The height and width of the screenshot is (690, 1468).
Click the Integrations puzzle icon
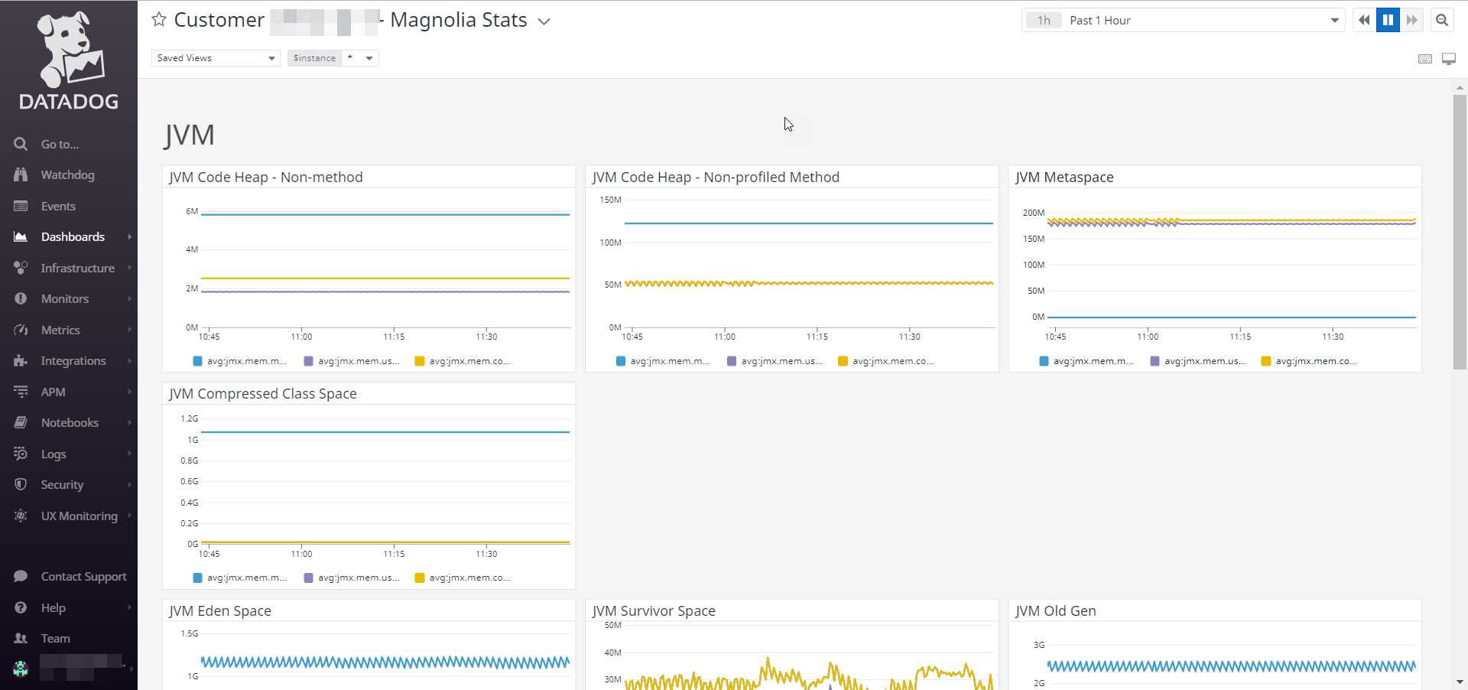click(x=21, y=361)
